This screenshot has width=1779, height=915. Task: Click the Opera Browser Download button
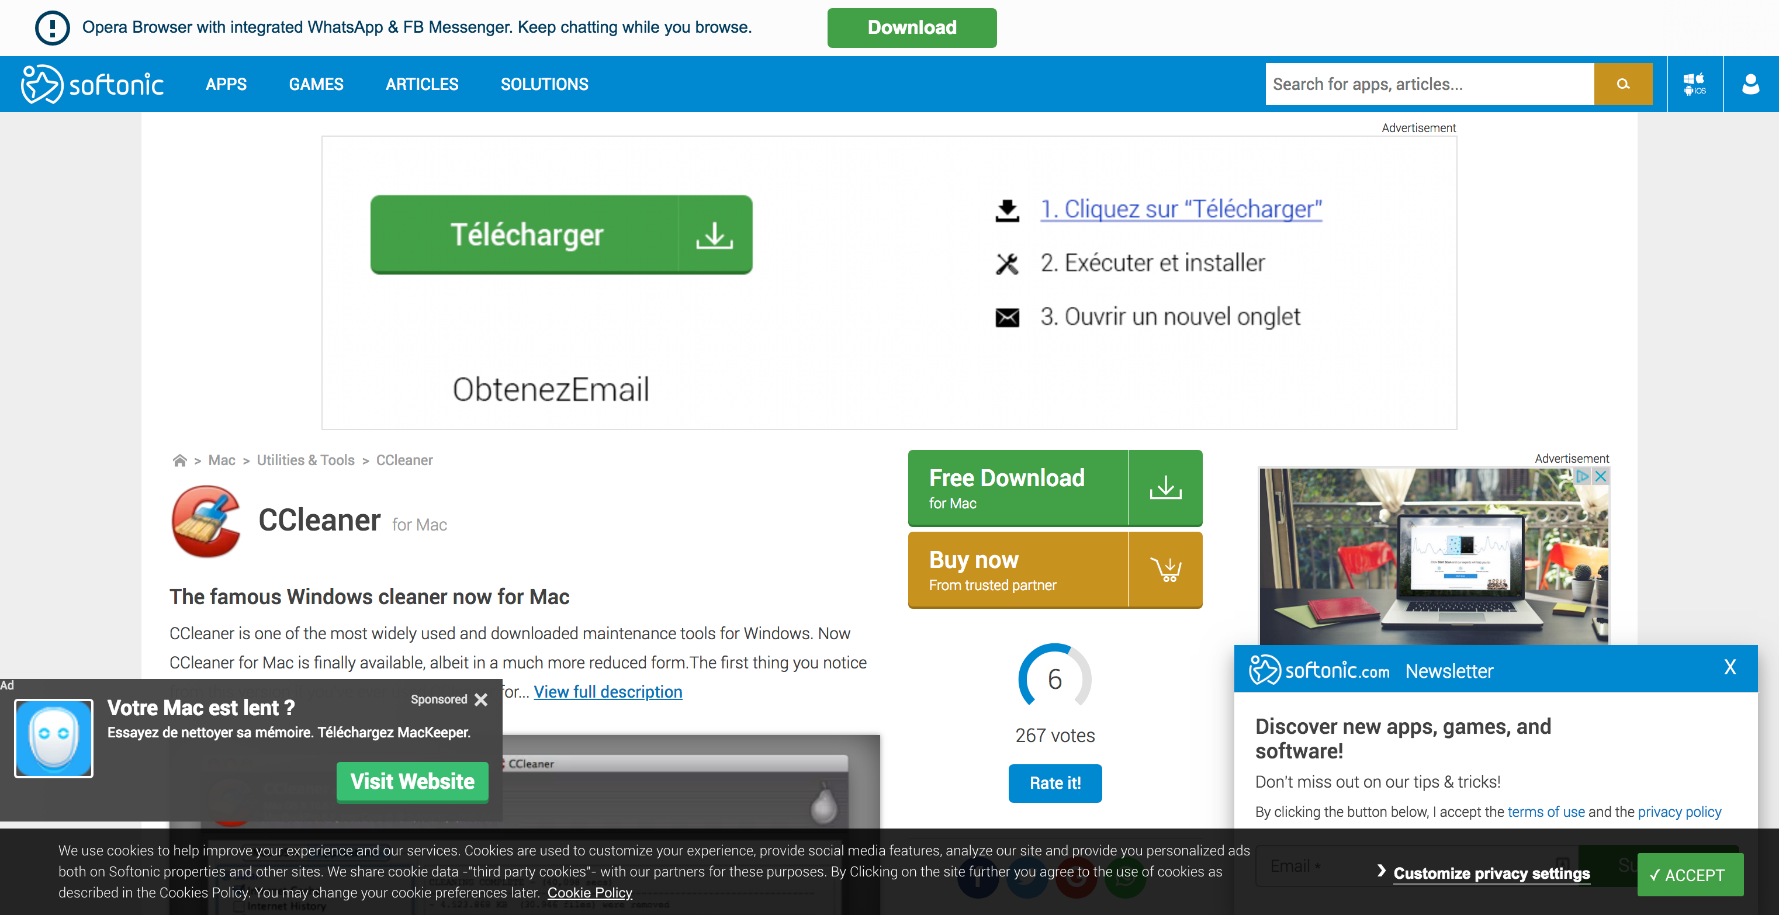coord(913,27)
